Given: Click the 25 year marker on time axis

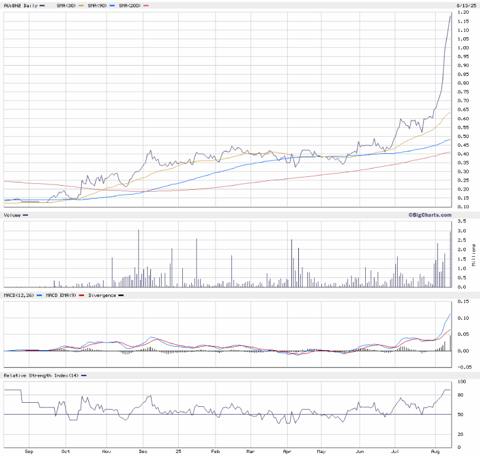Looking at the screenshot, I should coord(178,451).
